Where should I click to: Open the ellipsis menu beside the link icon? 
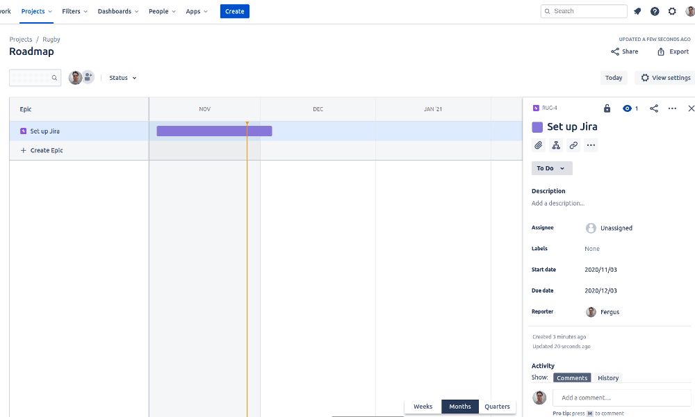click(591, 145)
